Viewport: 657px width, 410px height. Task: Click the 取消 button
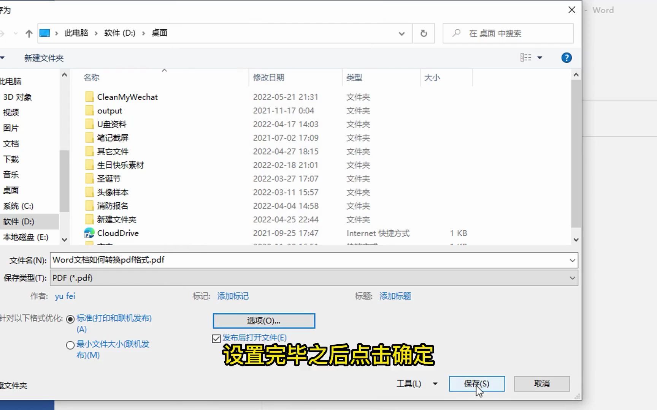542,384
